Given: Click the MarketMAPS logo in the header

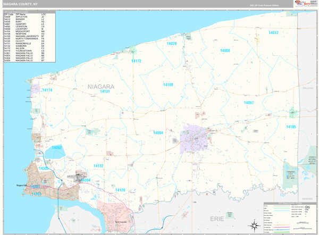Looking at the screenshot, I should click(305, 3).
